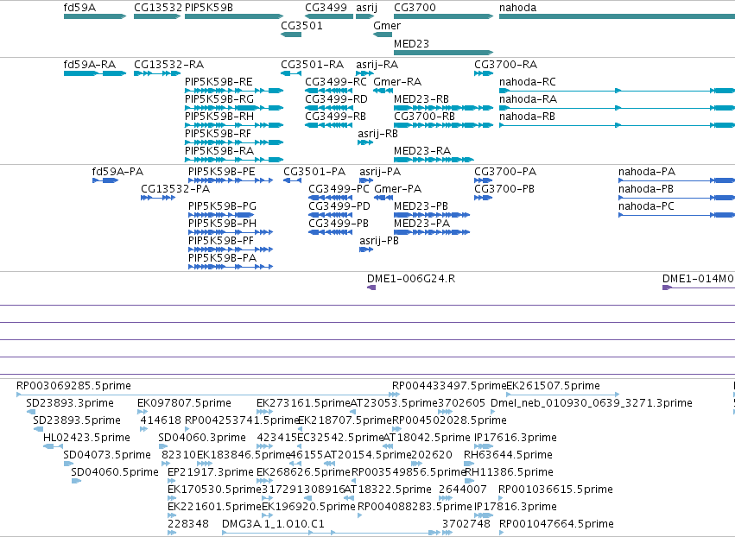Image resolution: width=735 pixels, height=537 pixels.
Task: Select transcript asrij-RA
Action: click(377, 64)
